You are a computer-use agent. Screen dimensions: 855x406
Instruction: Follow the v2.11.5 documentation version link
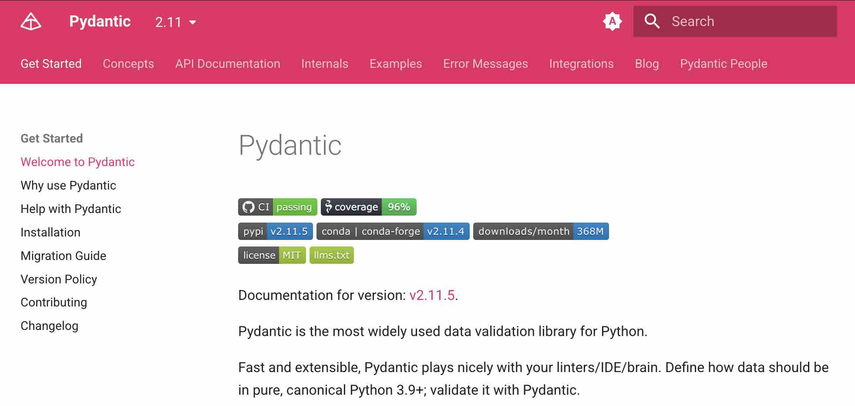pos(432,296)
